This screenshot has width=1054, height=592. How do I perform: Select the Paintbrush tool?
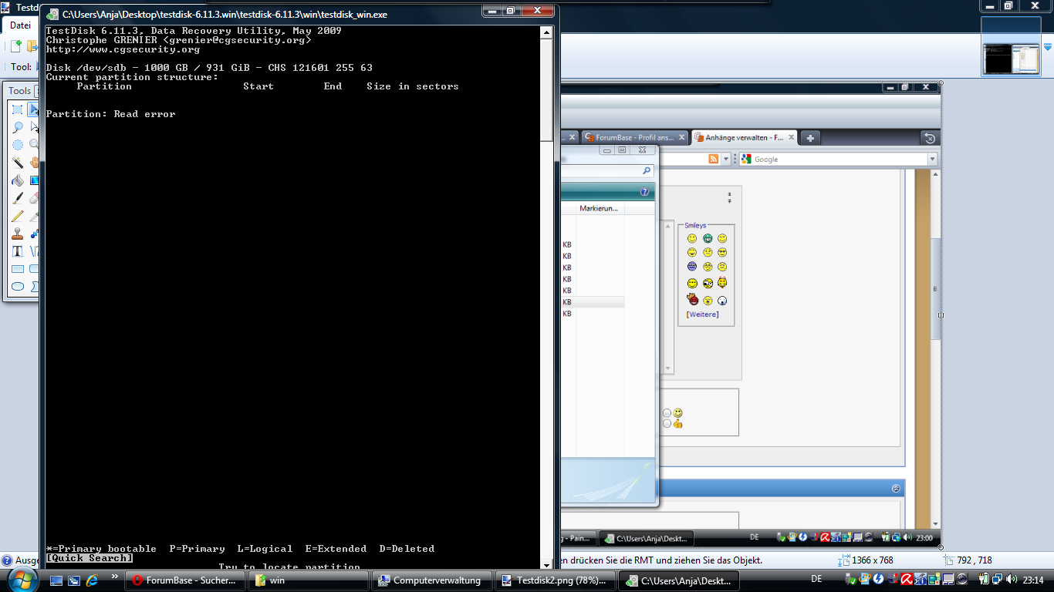[x=17, y=198]
